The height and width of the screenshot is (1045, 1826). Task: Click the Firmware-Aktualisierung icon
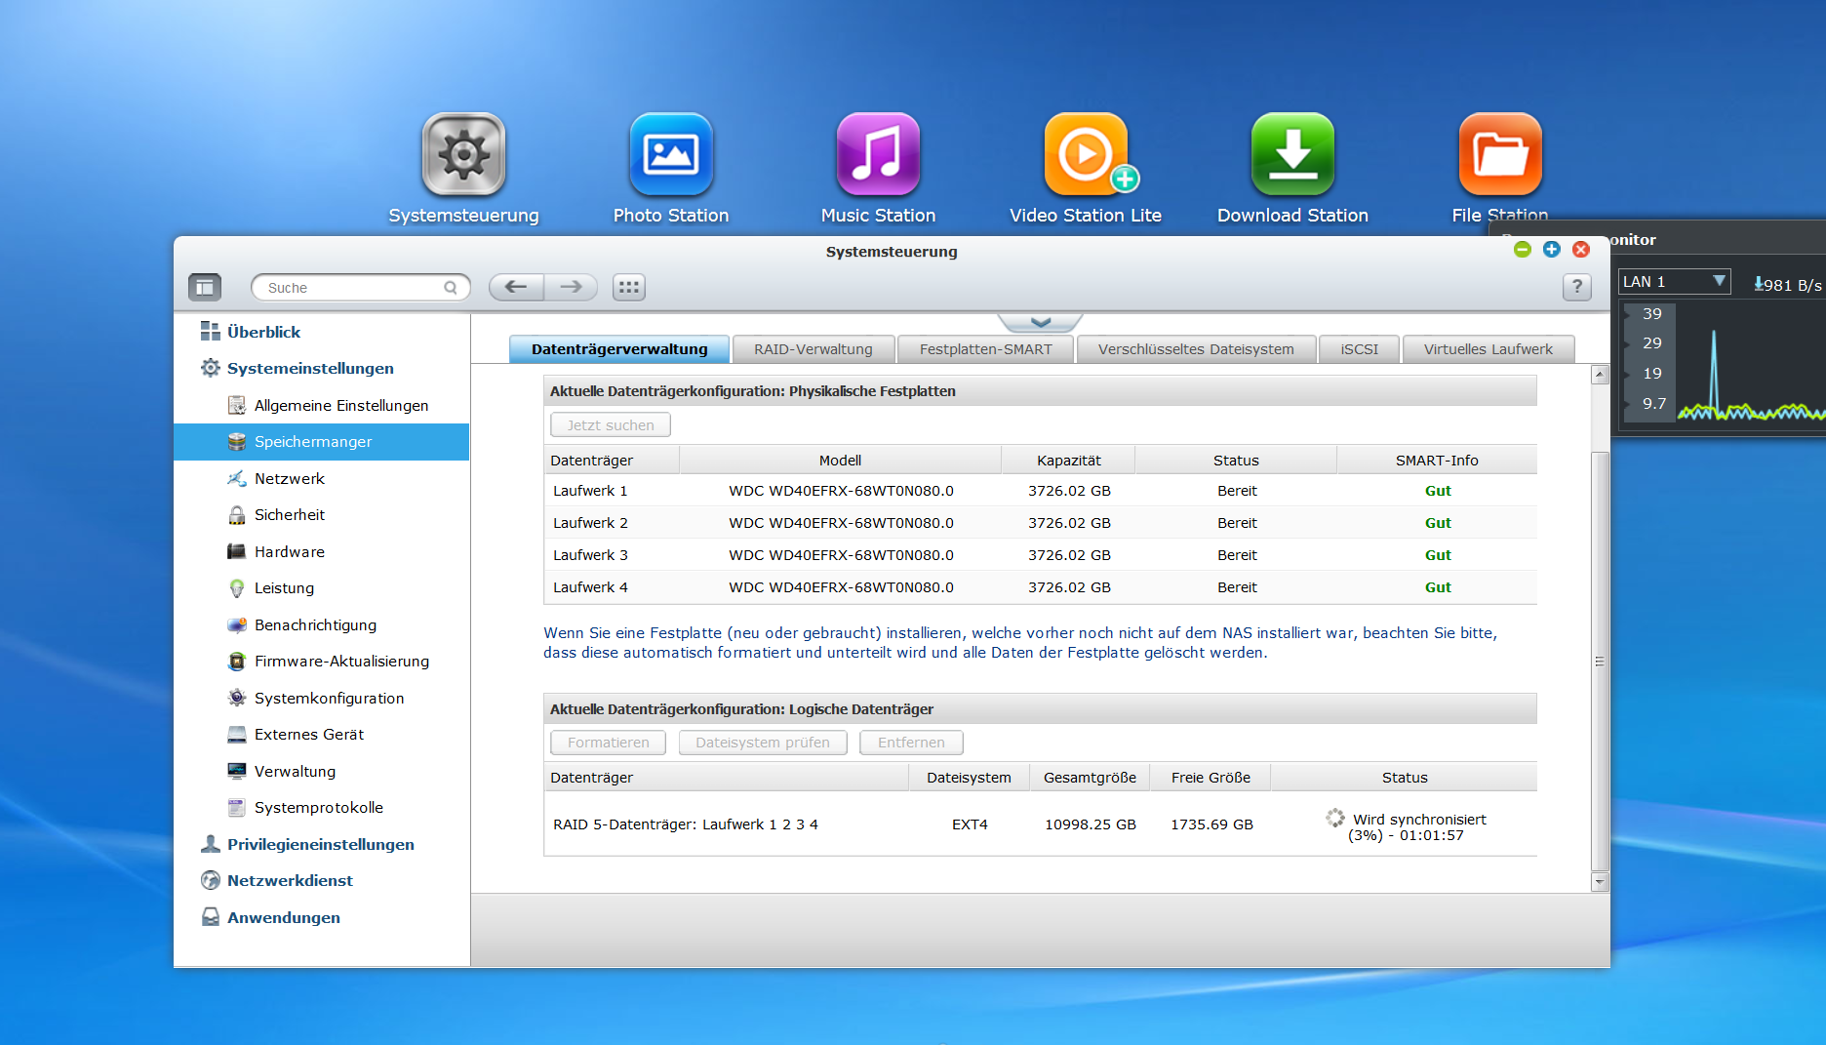236,662
